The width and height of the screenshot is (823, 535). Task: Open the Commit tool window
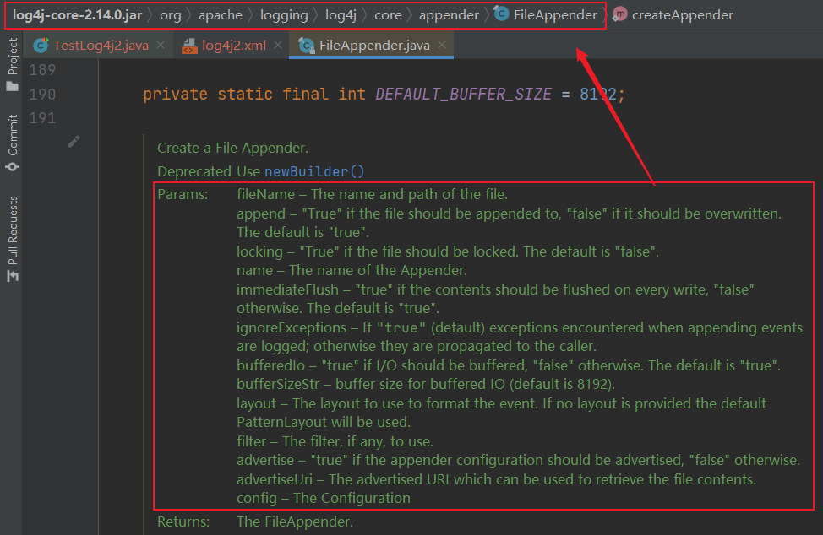coord(12,143)
